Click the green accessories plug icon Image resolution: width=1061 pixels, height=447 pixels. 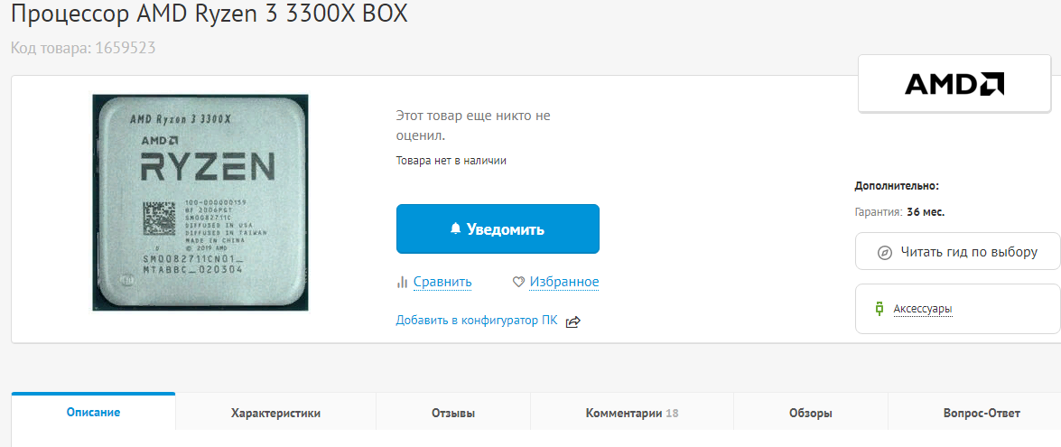(x=879, y=309)
